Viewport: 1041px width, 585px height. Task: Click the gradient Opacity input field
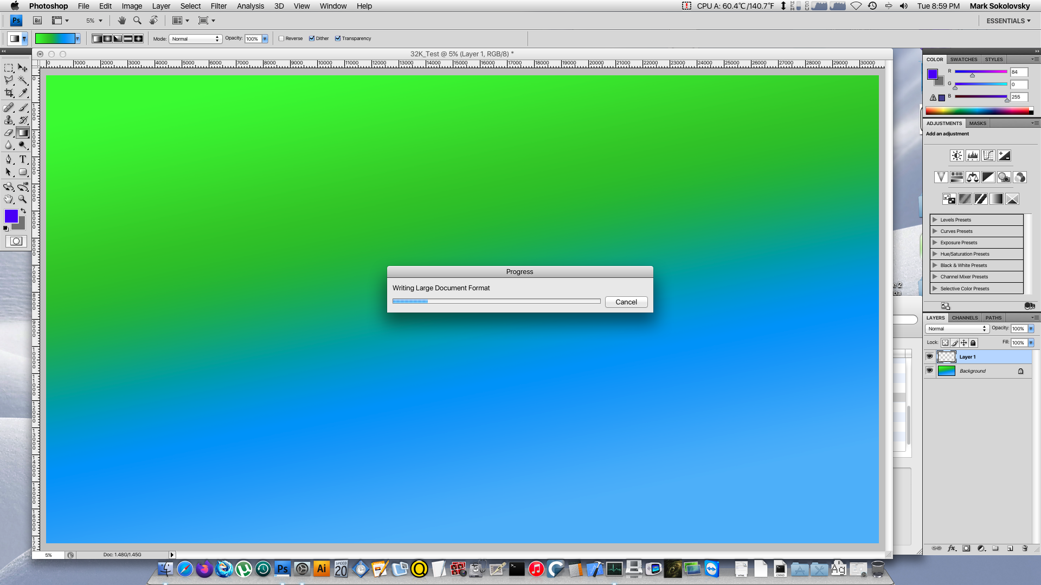253,39
